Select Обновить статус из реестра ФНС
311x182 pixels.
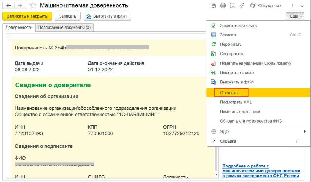point(251,121)
